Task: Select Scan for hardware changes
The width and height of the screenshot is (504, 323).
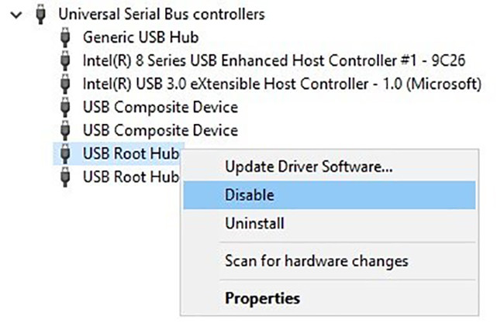Action: point(316,261)
